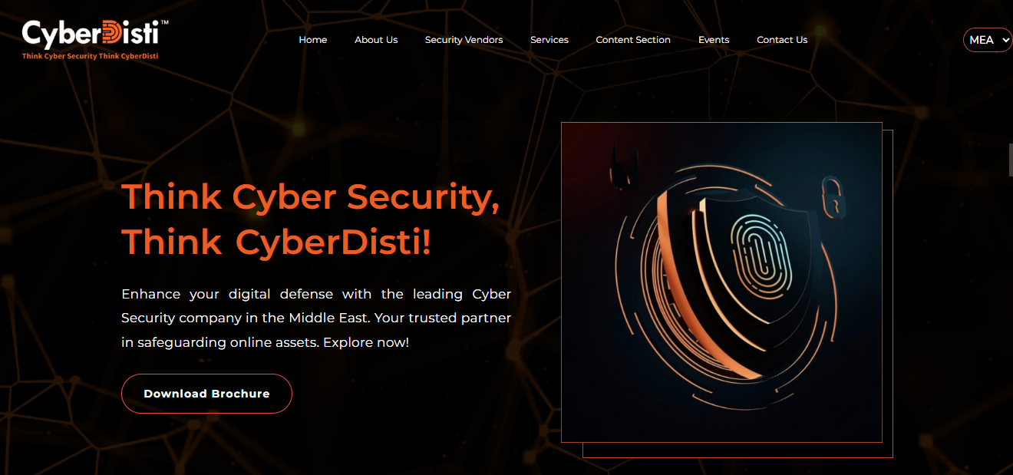This screenshot has width=1013, height=475.
Task: Open the About Us page
Action: (376, 40)
